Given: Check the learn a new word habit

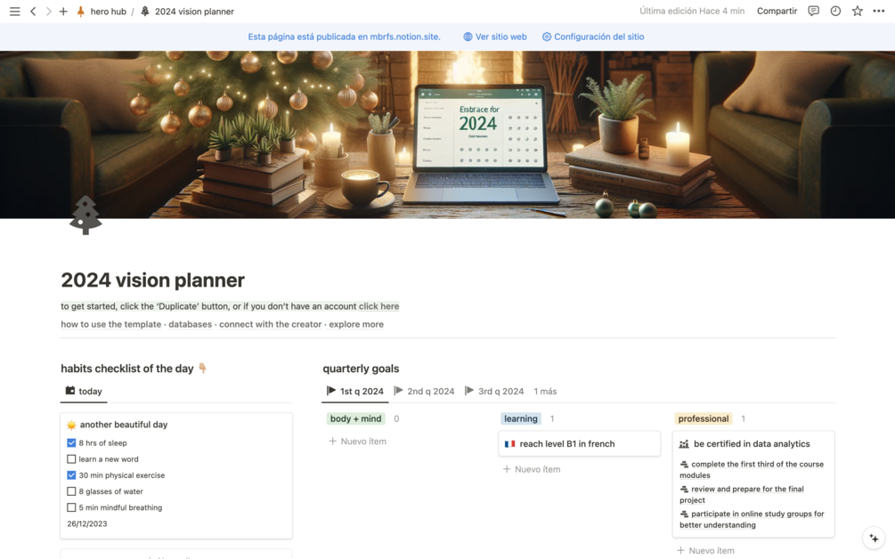Looking at the screenshot, I should coord(71,458).
